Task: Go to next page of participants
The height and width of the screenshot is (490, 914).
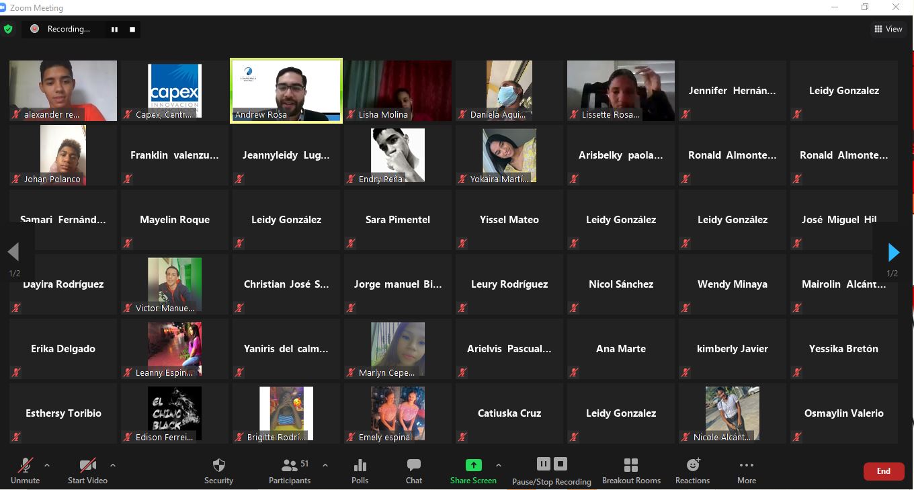Action: [893, 253]
